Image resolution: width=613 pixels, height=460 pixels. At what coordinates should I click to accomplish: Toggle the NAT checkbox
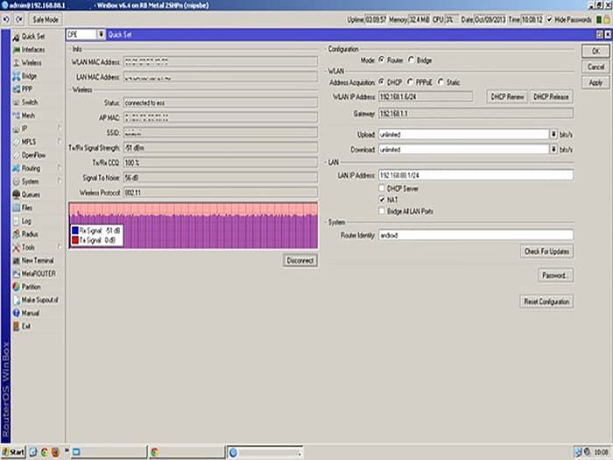(x=380, y=199)
